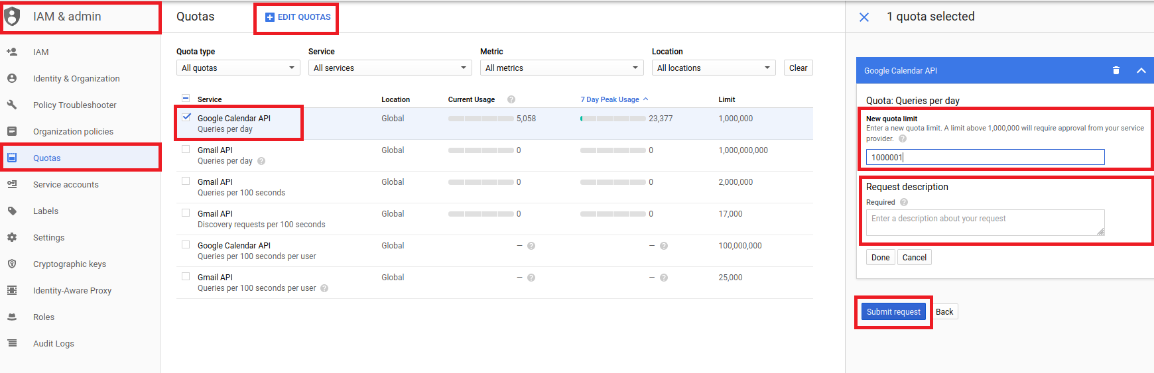Check the Gmail API Queries per 100 seconds checkbox
Screen dimensions: 1154x373
click(186, 181)
